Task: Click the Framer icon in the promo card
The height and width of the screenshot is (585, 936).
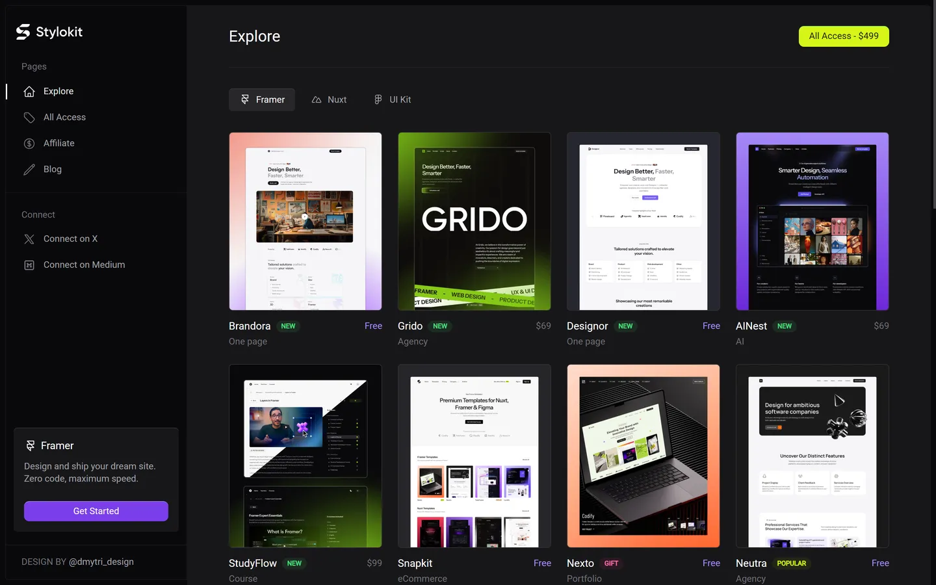Action: point(31,445)
